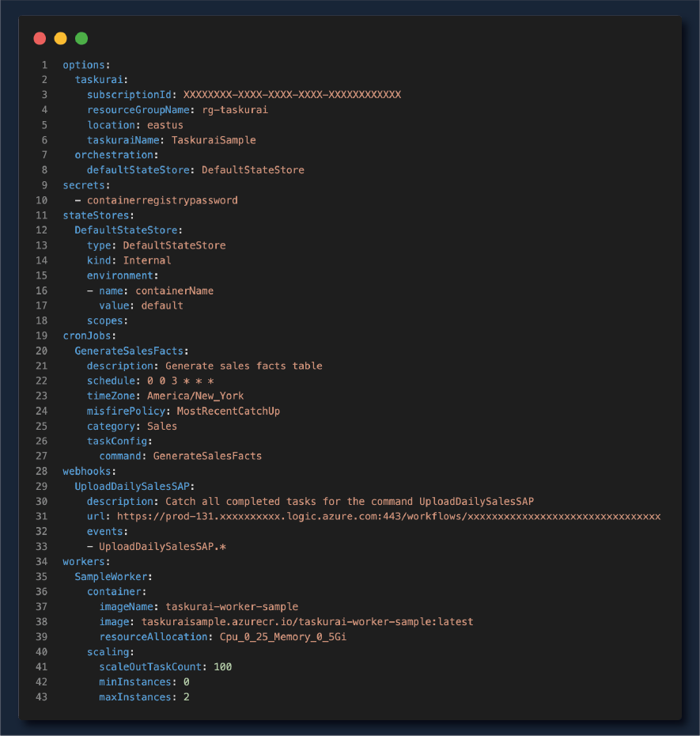Image resolution: width=700 pixels, height=736 pixels.
Task: Click line number 34 in the gutter
Action: click(x=41, y=561)
